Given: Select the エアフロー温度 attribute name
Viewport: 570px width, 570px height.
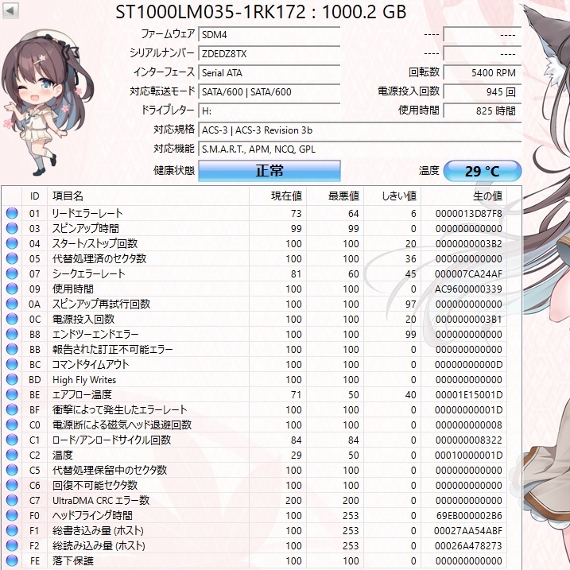Looking at the screenshot, I should [x=82, y=394].
